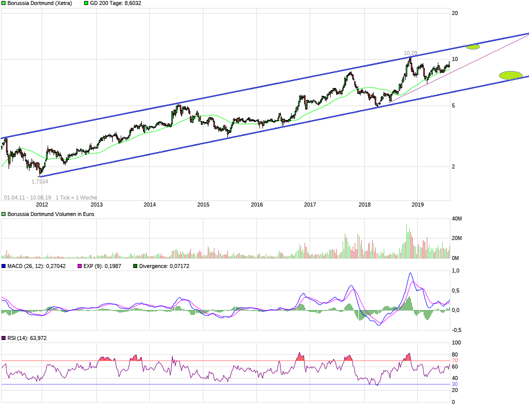Image resolution: width=529 pixels, height=407 pixels.
Task: Click the 2014 year label on time axis
Action: [x=150, y=204]
